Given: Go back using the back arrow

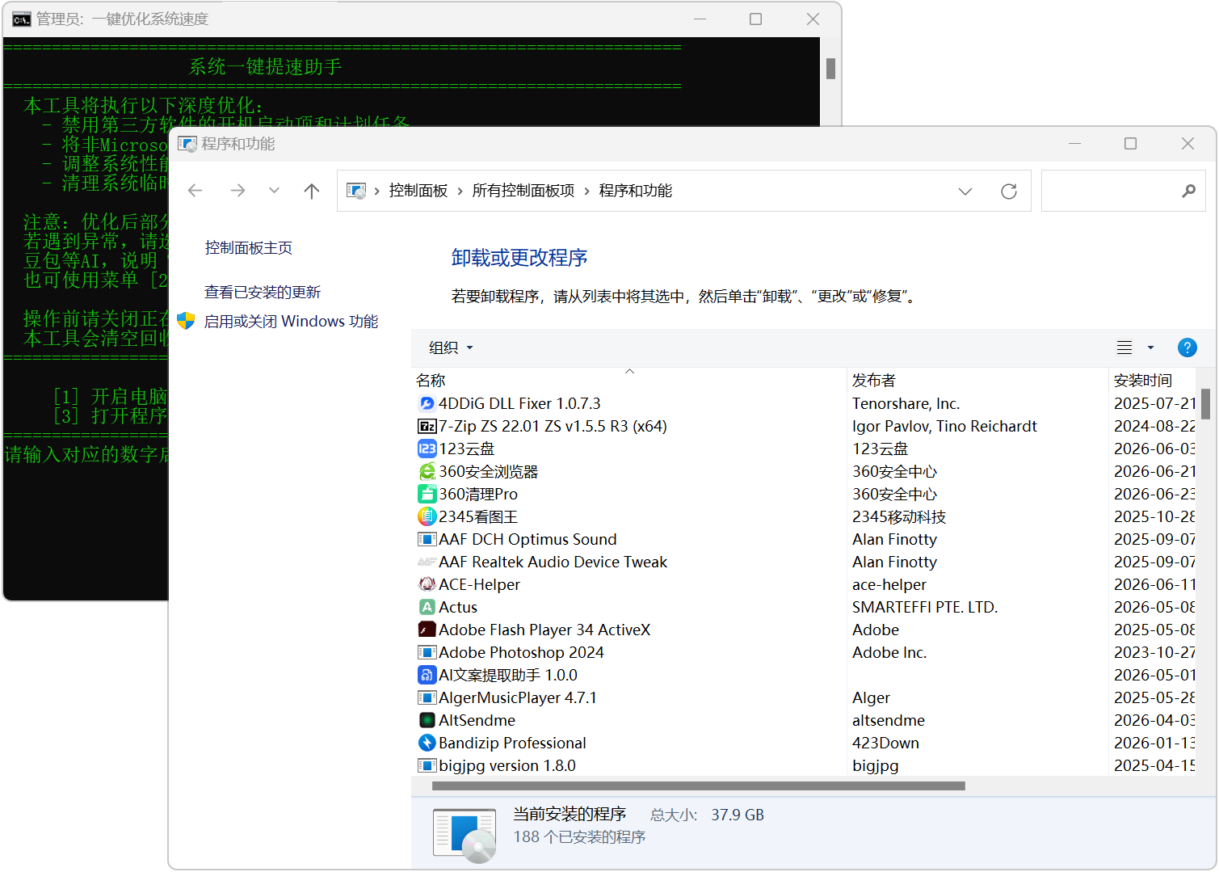Looking at the screenshot, I should click(x=195, y=191).
